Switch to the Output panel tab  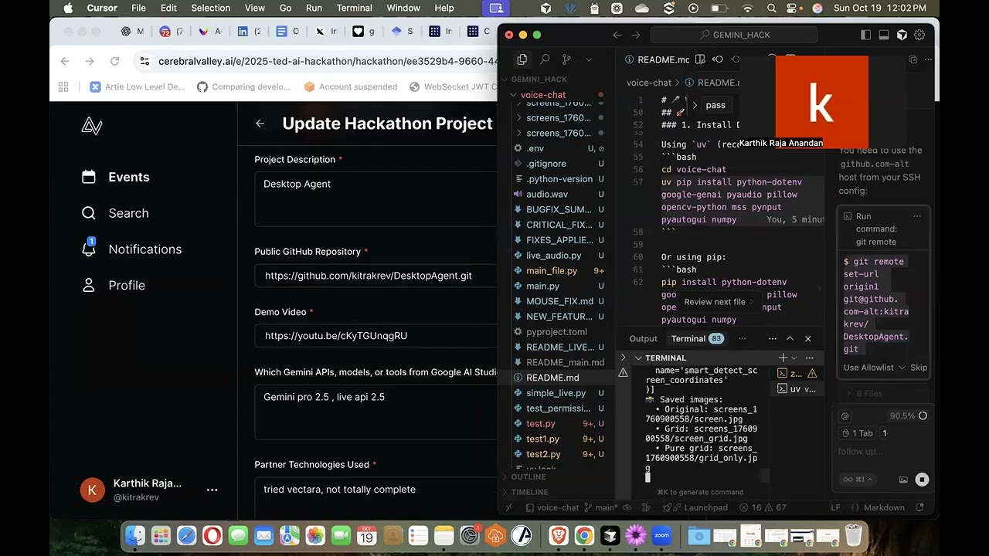pos(643,338)
